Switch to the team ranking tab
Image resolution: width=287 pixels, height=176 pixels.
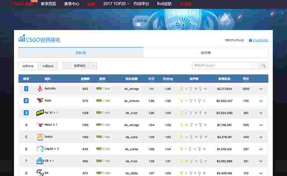(81, 53)
